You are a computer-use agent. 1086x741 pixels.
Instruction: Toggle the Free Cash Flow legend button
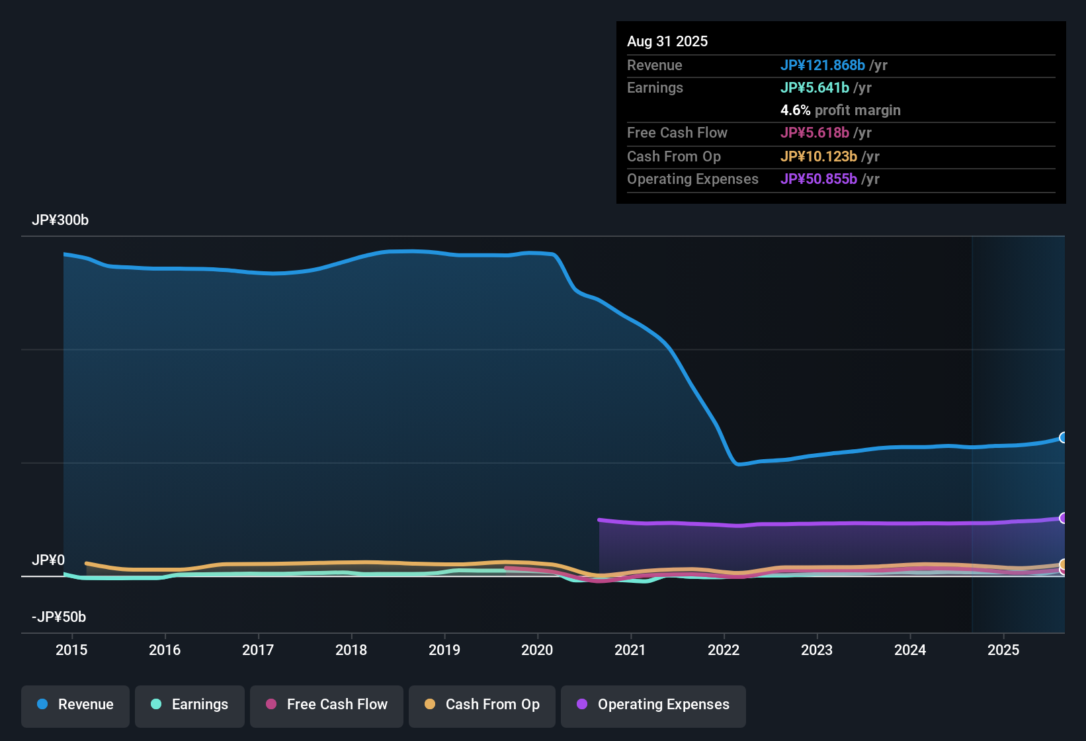tap(327, 705)
